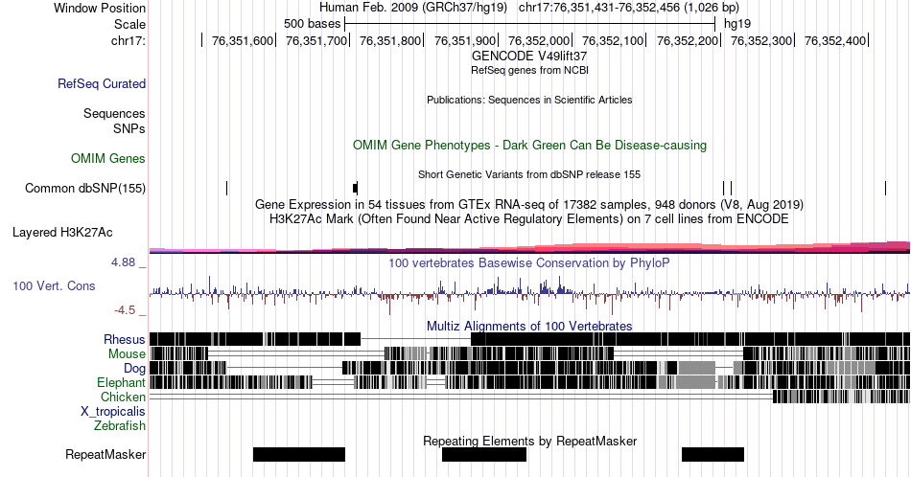911x477 pixels.
Task: Click the Dog alignment label
Action: tap(134, 369)
